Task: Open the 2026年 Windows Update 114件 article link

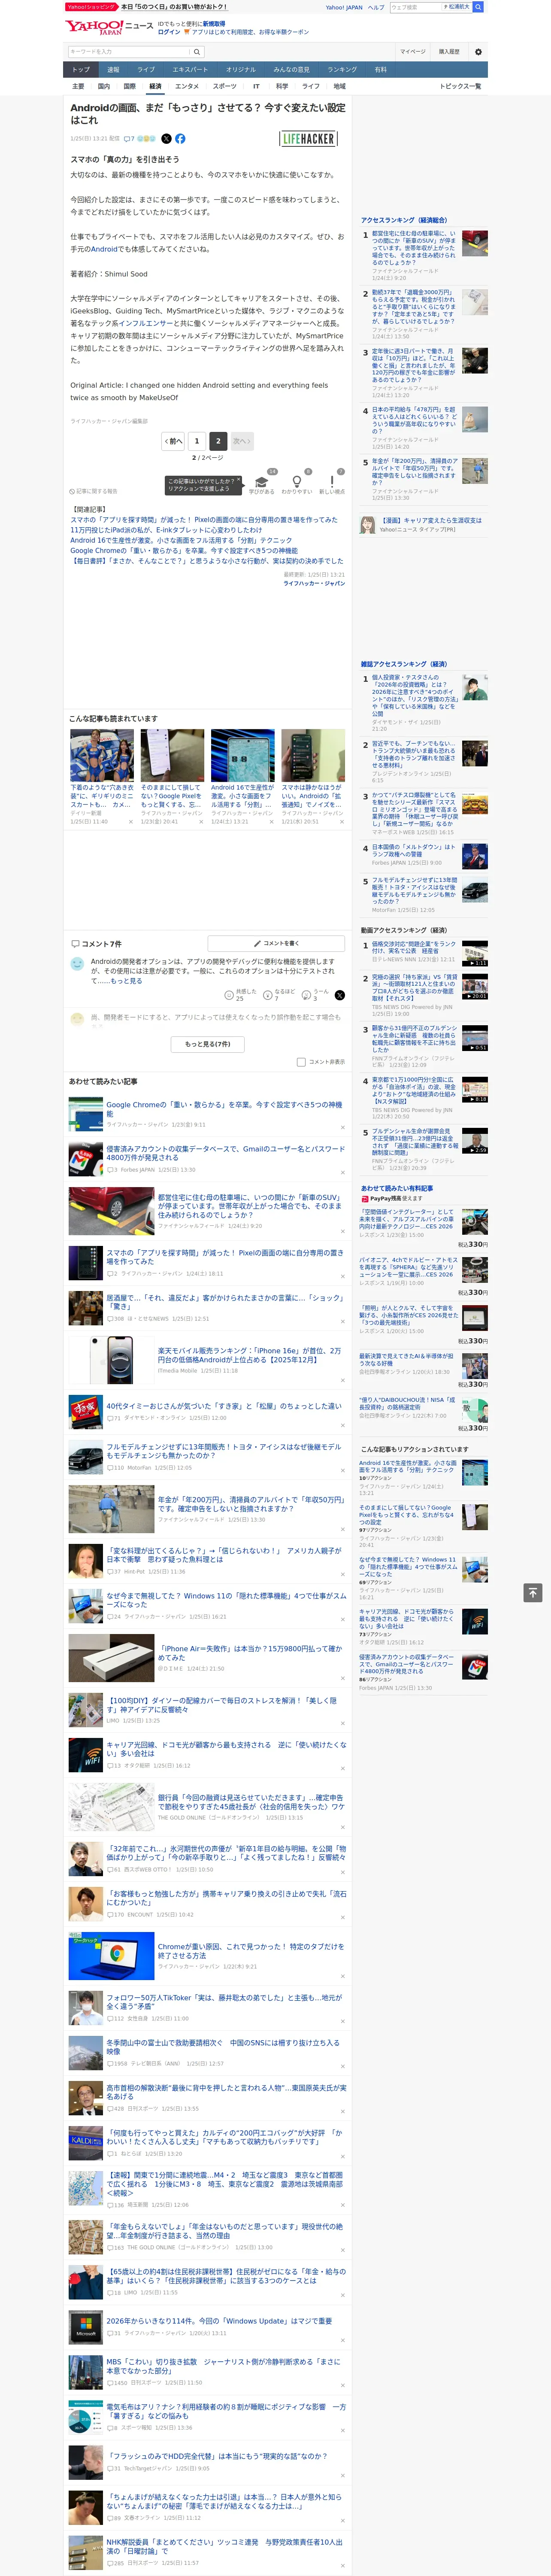Action: pos(219,2321)
